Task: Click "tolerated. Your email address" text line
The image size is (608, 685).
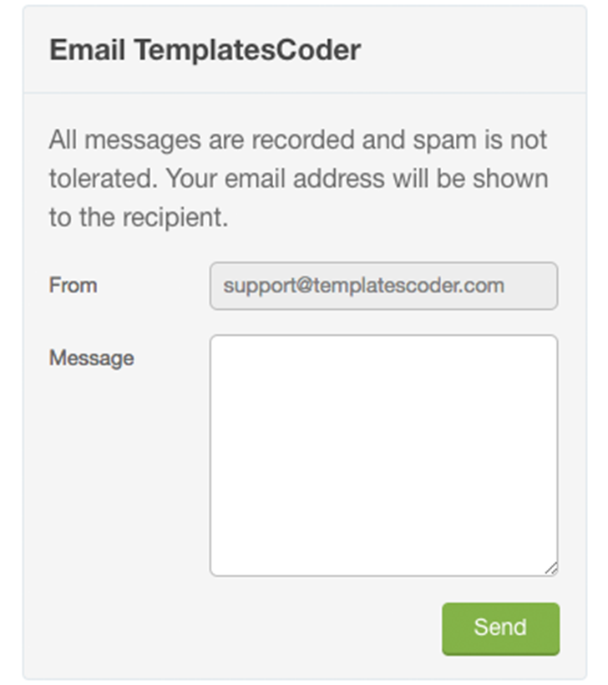Action: click(298, 179)
